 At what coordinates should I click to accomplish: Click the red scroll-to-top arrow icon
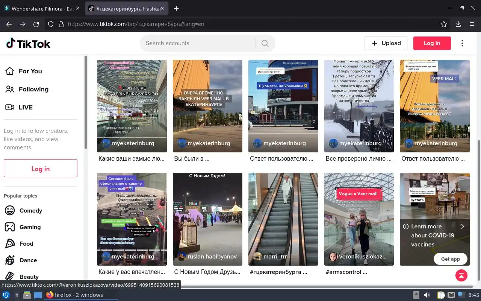[461, 275]
